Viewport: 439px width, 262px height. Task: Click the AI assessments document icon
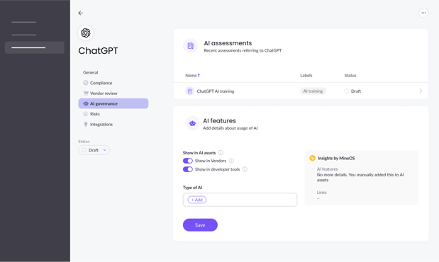click(x=190, y=46)
